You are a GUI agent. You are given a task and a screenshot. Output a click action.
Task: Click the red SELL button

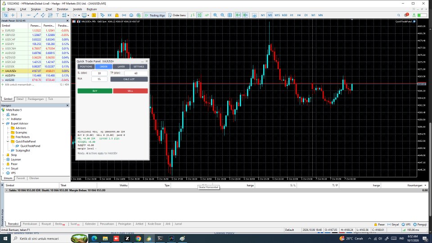[130, 90]
